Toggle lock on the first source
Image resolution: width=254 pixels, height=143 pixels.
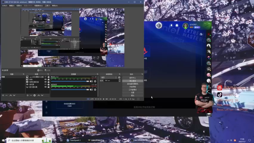pyautogui.click(x=49, y=77)
